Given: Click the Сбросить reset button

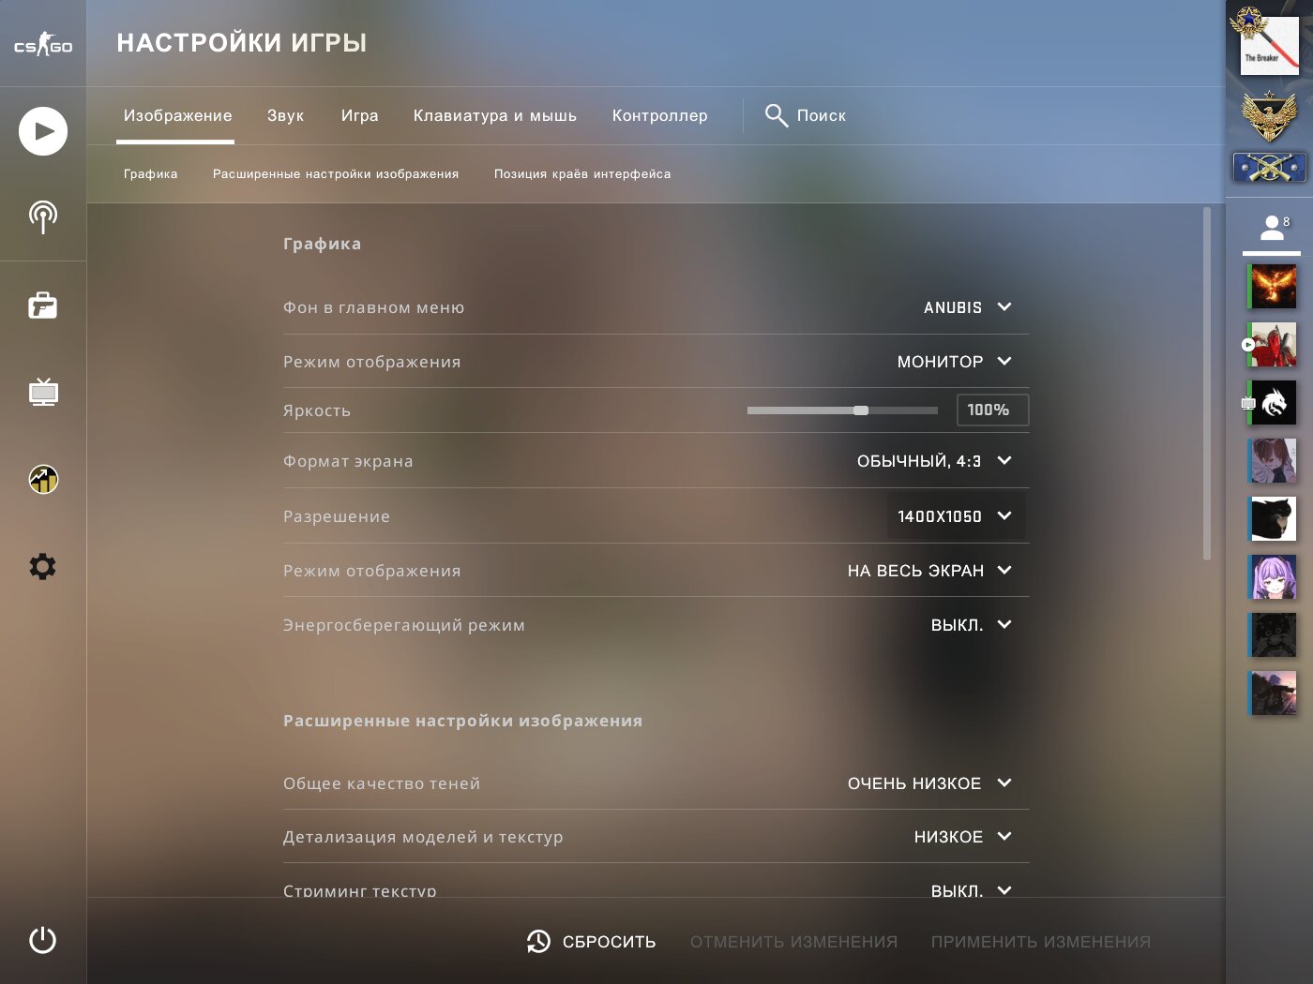Looking at the screenshot, I should coord(592,942).
